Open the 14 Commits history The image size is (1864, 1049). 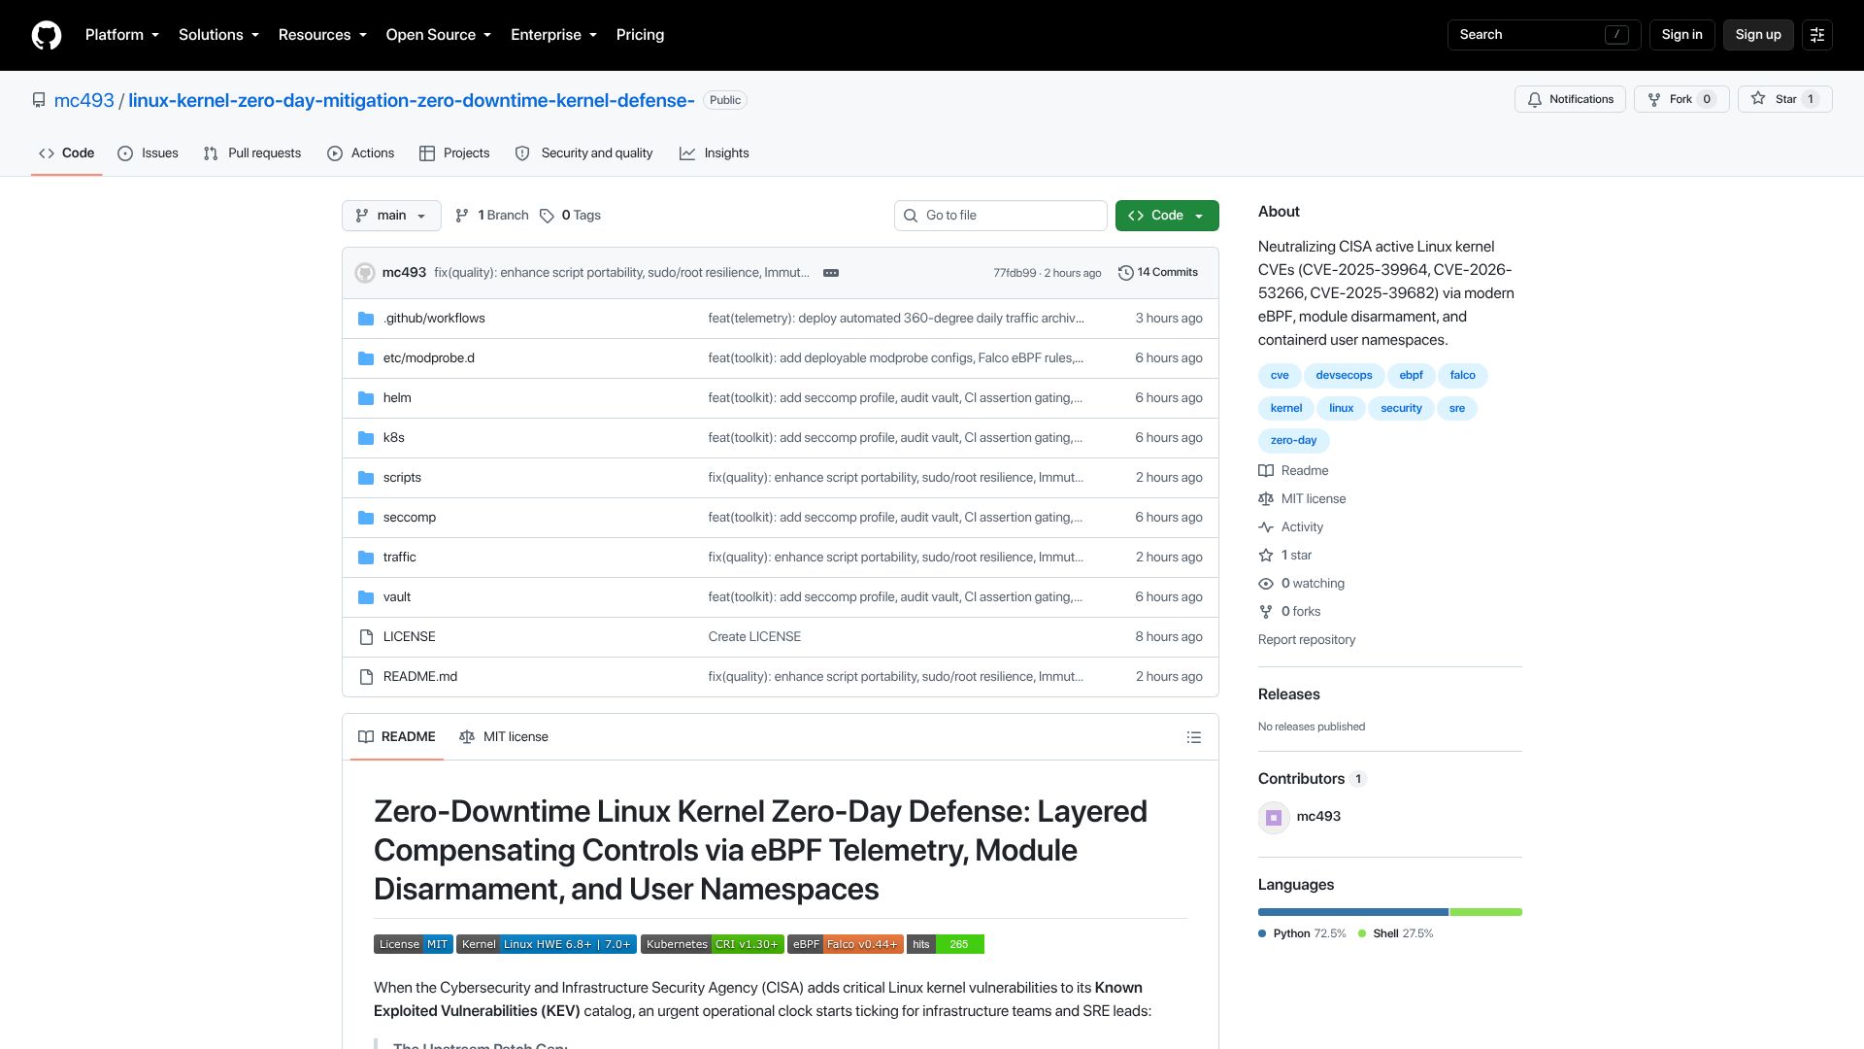1158,273
